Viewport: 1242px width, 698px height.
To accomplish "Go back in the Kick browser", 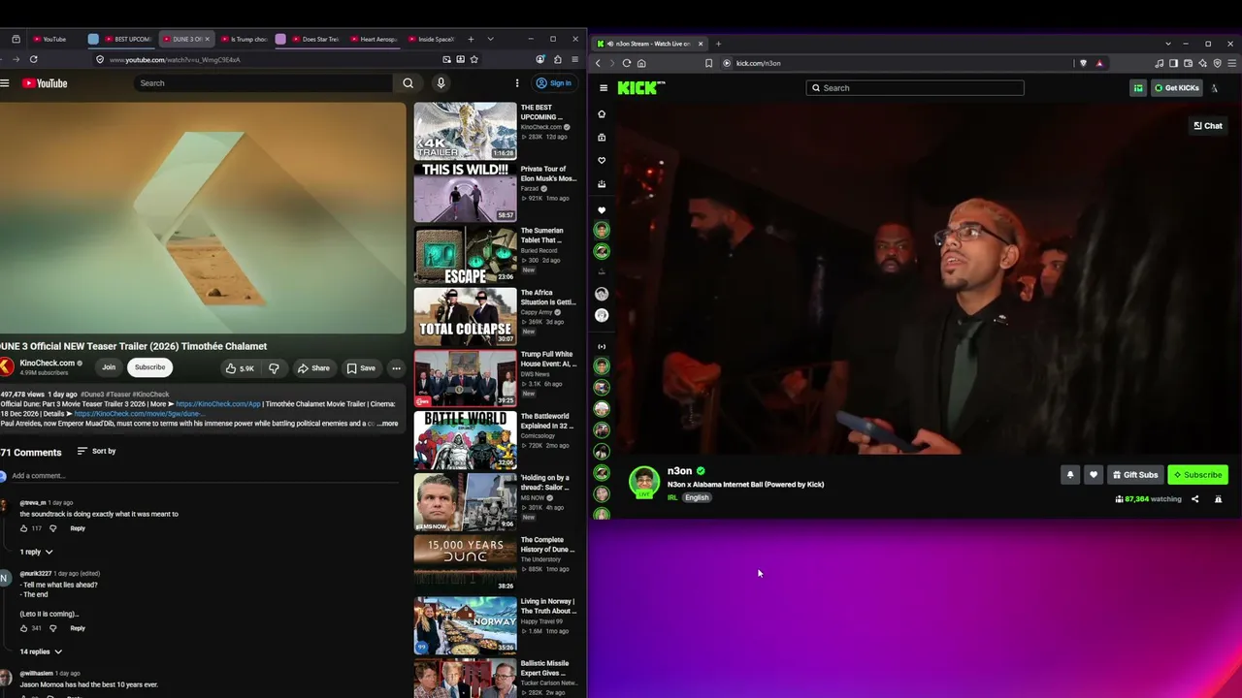I will click(598, 63).
